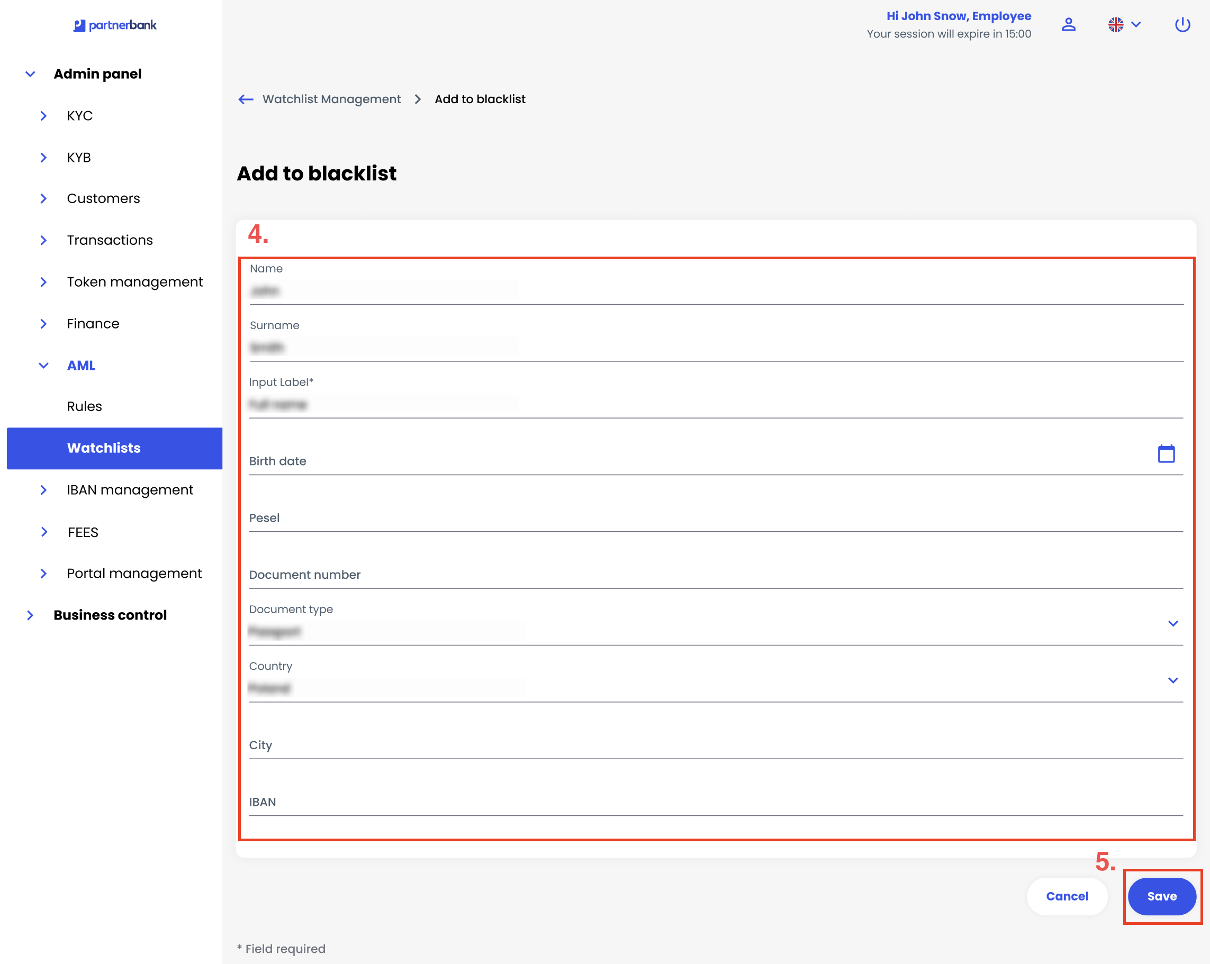Click the partnerbank logo
This screenshot has width=1210, height=964.
115,25
